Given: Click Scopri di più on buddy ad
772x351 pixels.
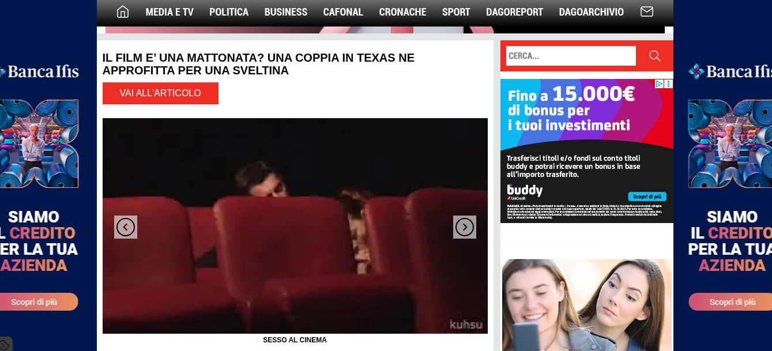Looking at the screenshot, I should coord(647,197).
